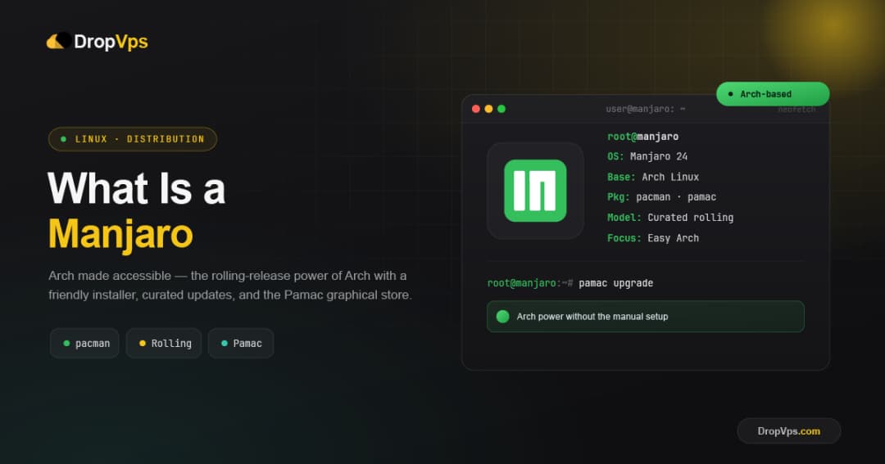Click the 'Arch made accessible' description paragraph
Screen dimensions: 885x464
point(230,286)
